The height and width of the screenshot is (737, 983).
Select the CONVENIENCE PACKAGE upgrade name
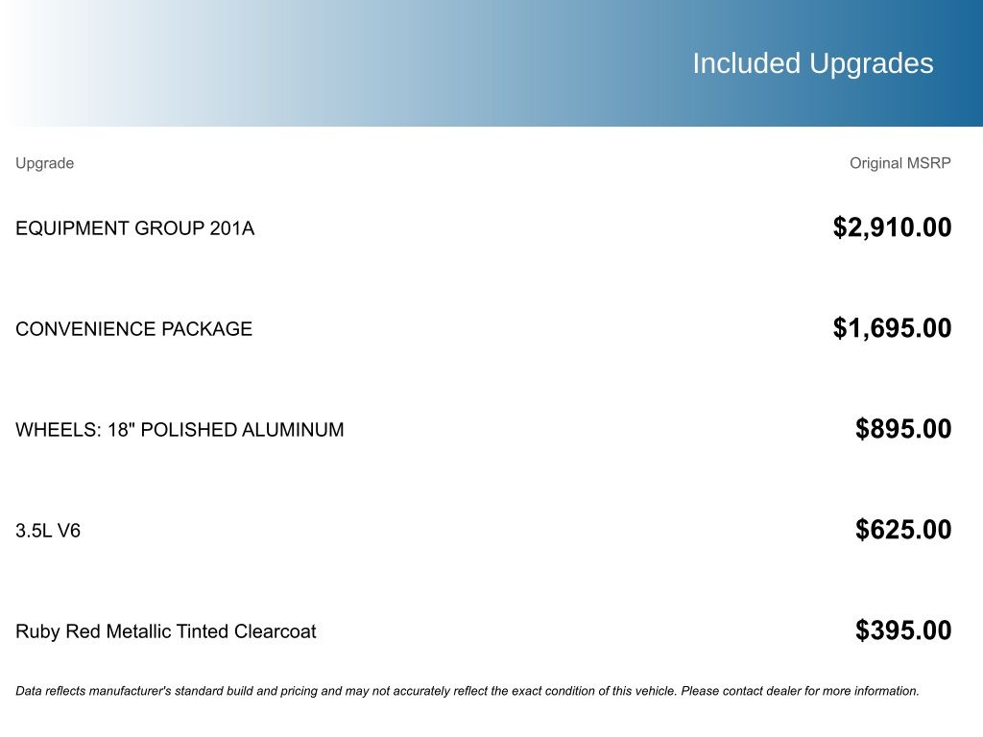(x=133, y=329)
